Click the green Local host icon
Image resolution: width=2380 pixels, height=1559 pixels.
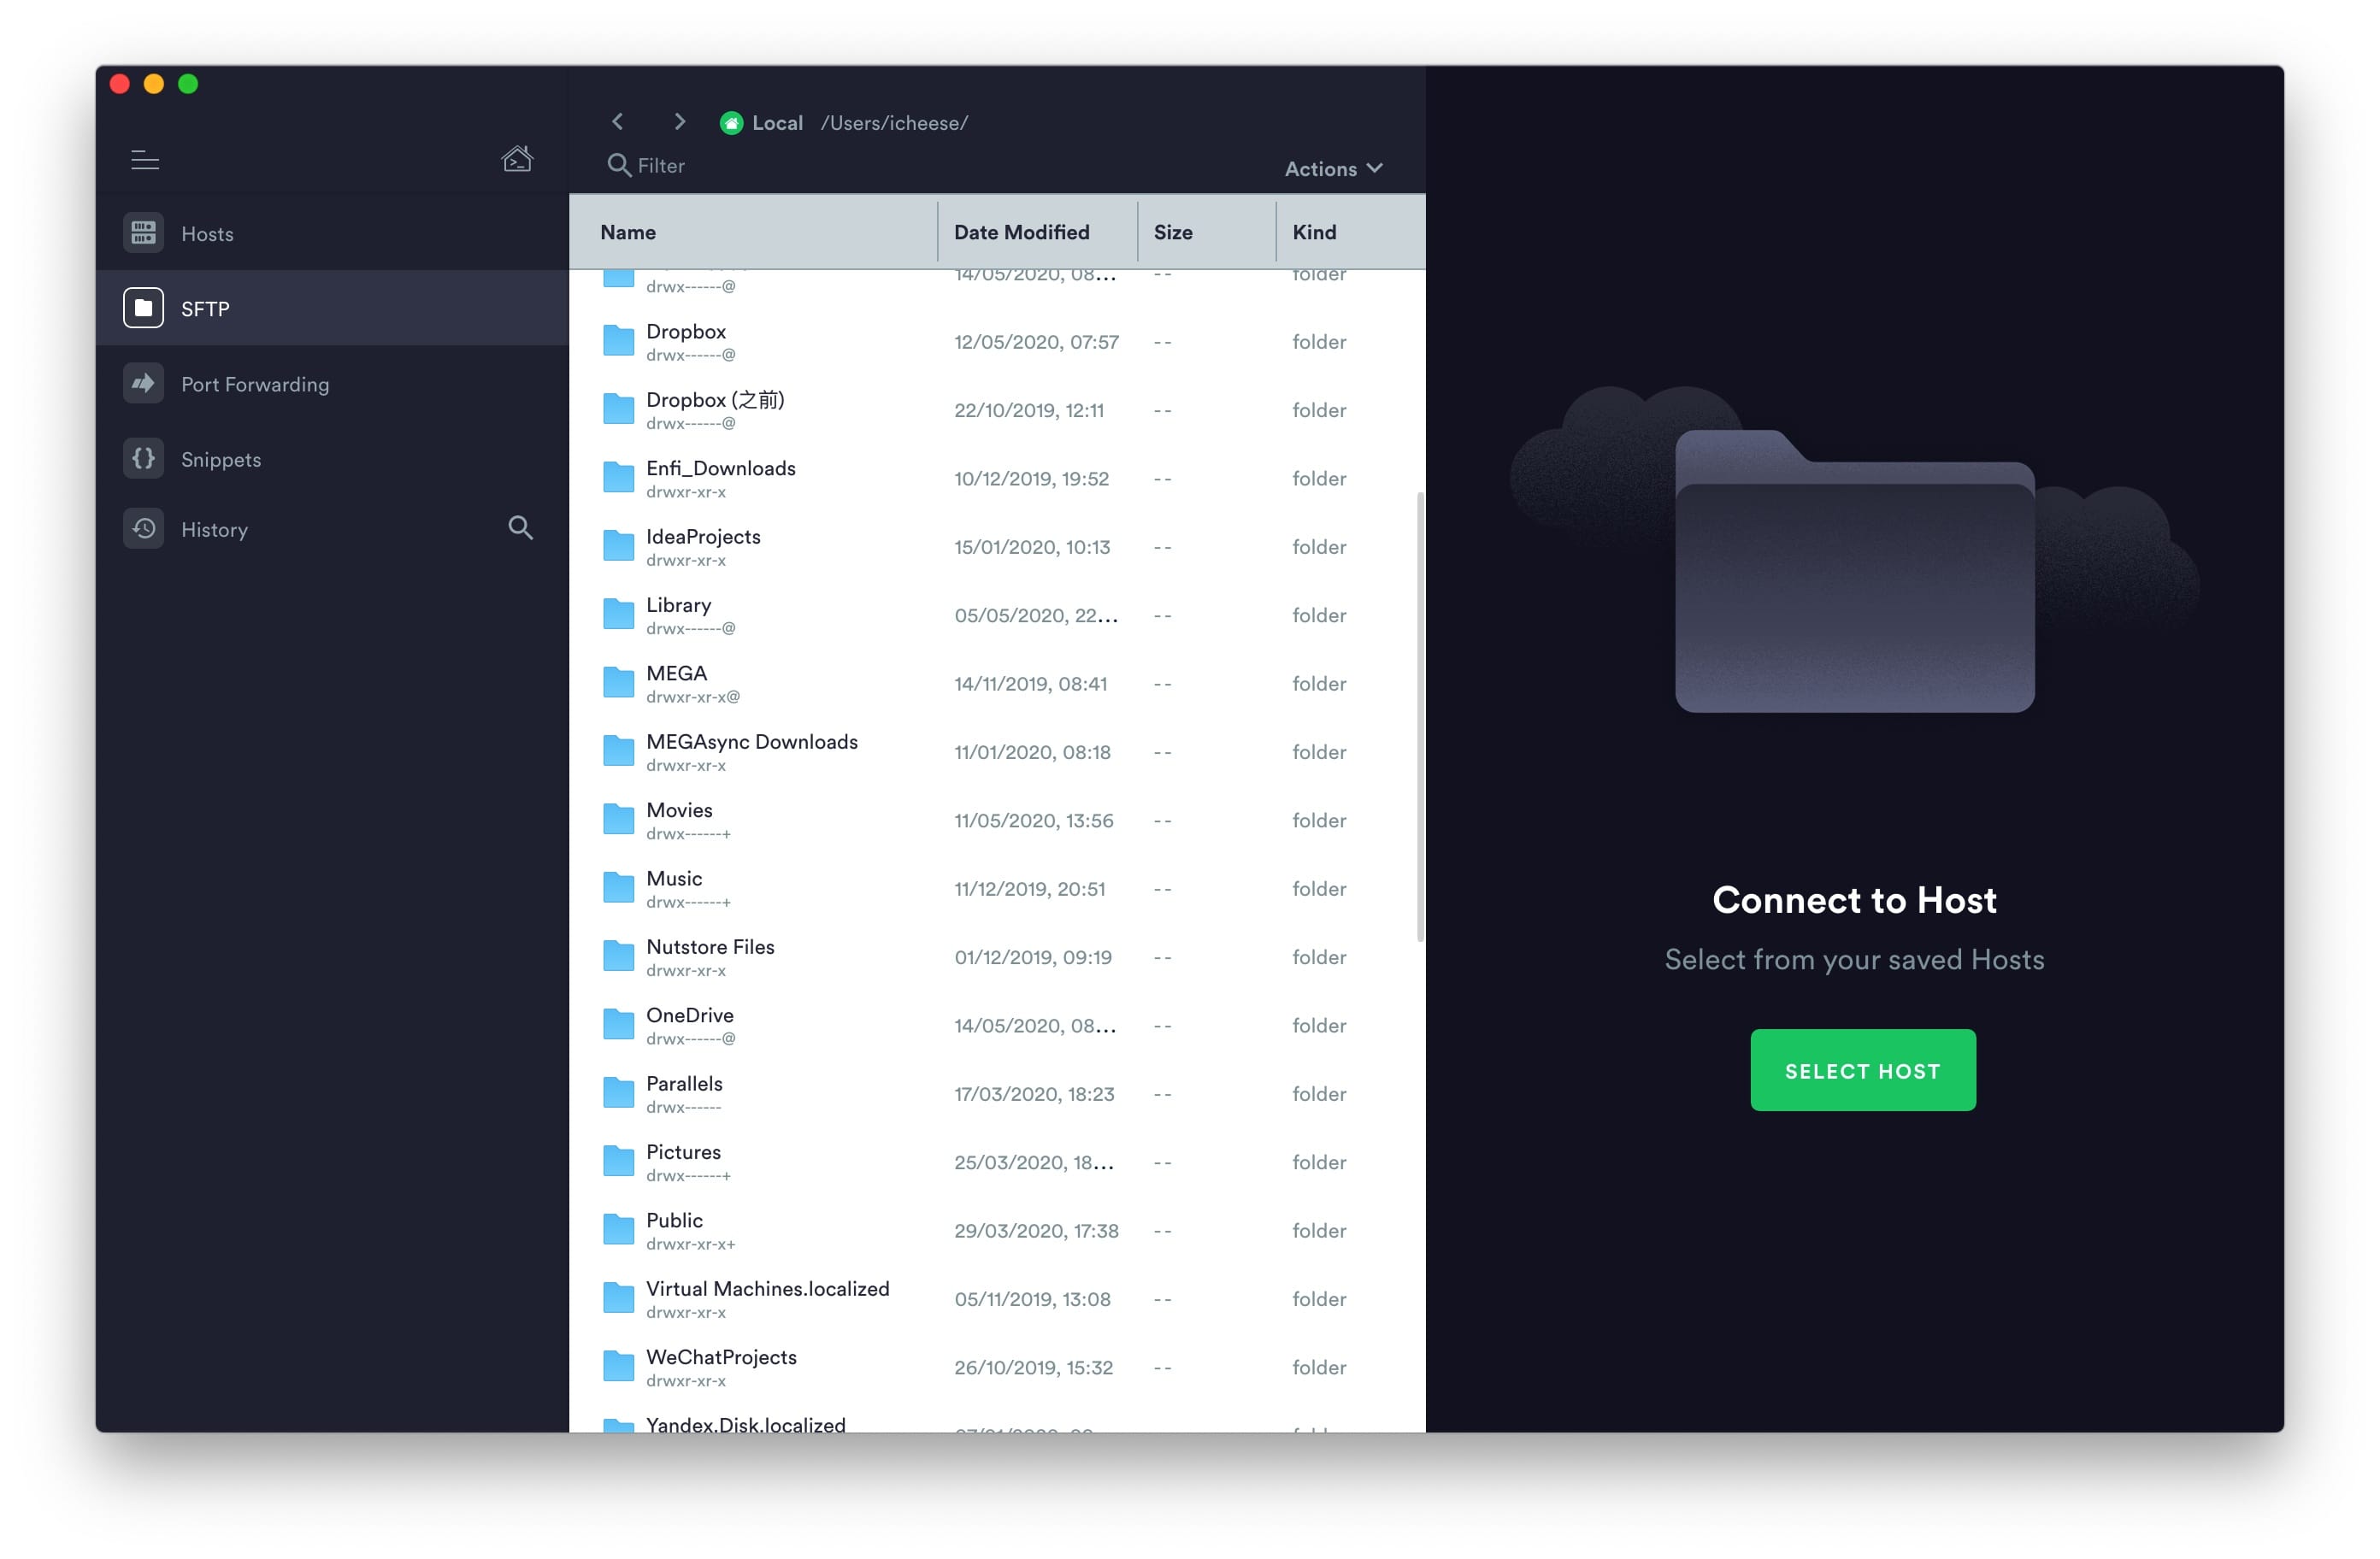[731, 123]
